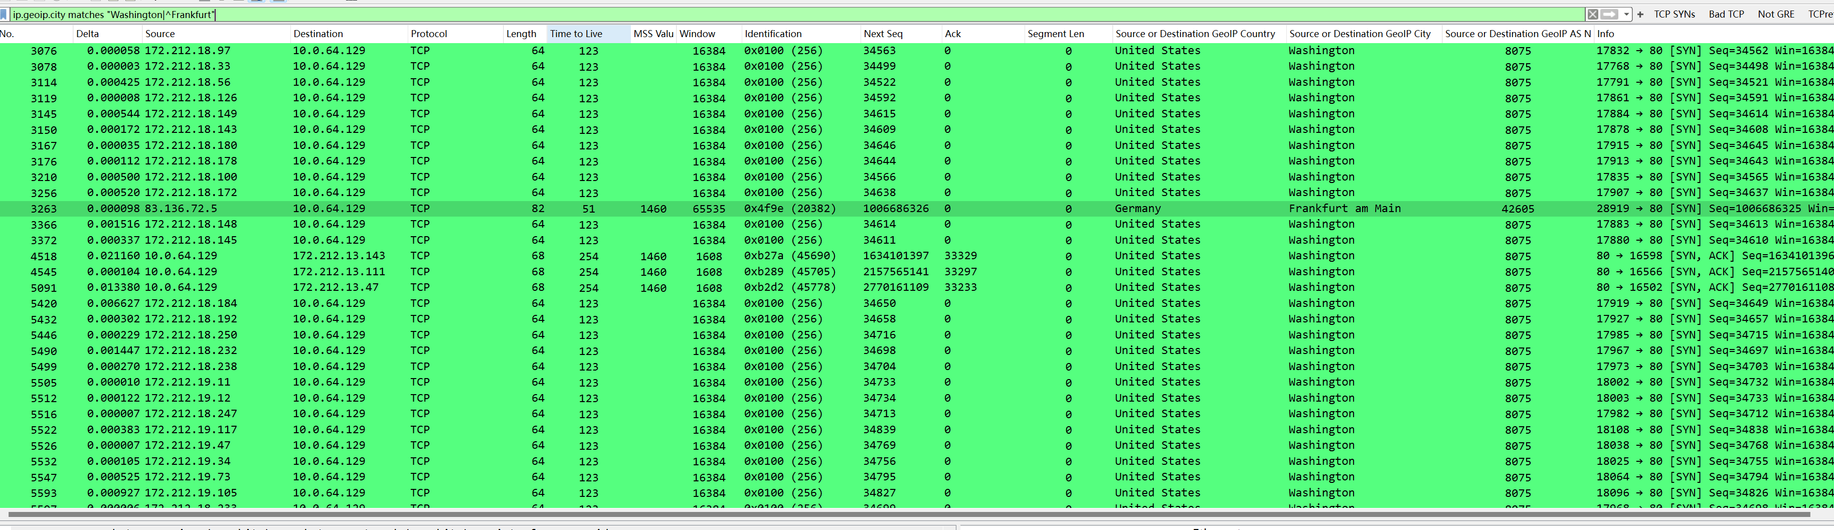Sort by the Next Seq column header

(901, 34)
